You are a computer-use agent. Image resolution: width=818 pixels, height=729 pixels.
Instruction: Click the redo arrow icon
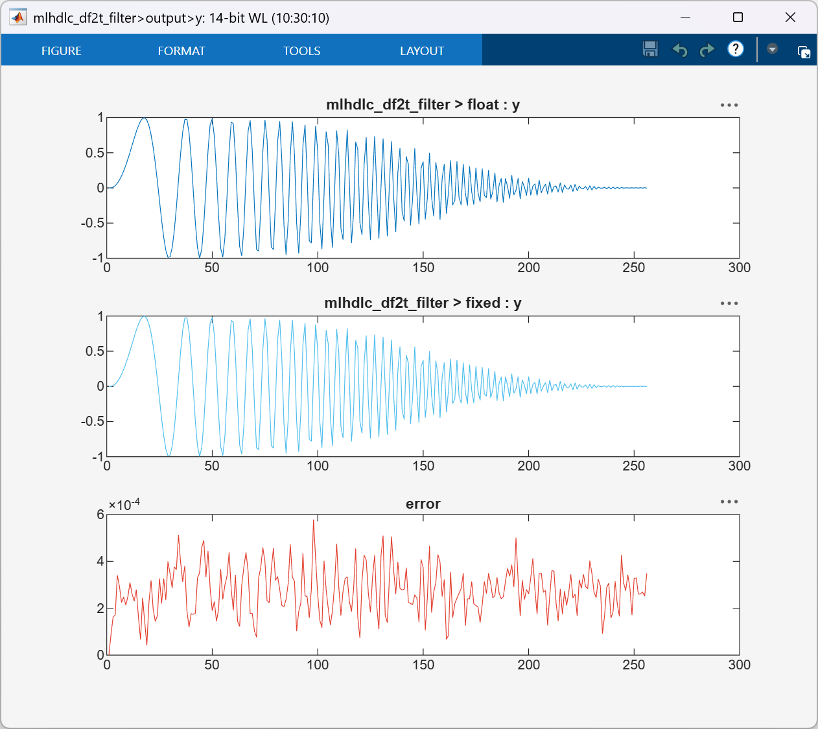pos(707,50)
